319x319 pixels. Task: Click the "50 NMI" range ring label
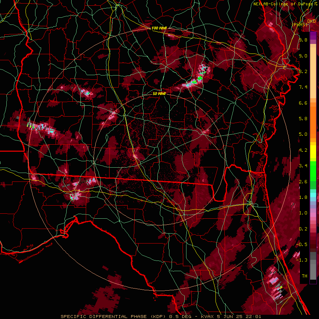pyautogui.click(x=159, y=94)
